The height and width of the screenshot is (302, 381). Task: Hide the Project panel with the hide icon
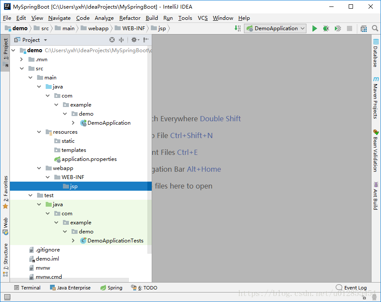click(x=146, y=40)
